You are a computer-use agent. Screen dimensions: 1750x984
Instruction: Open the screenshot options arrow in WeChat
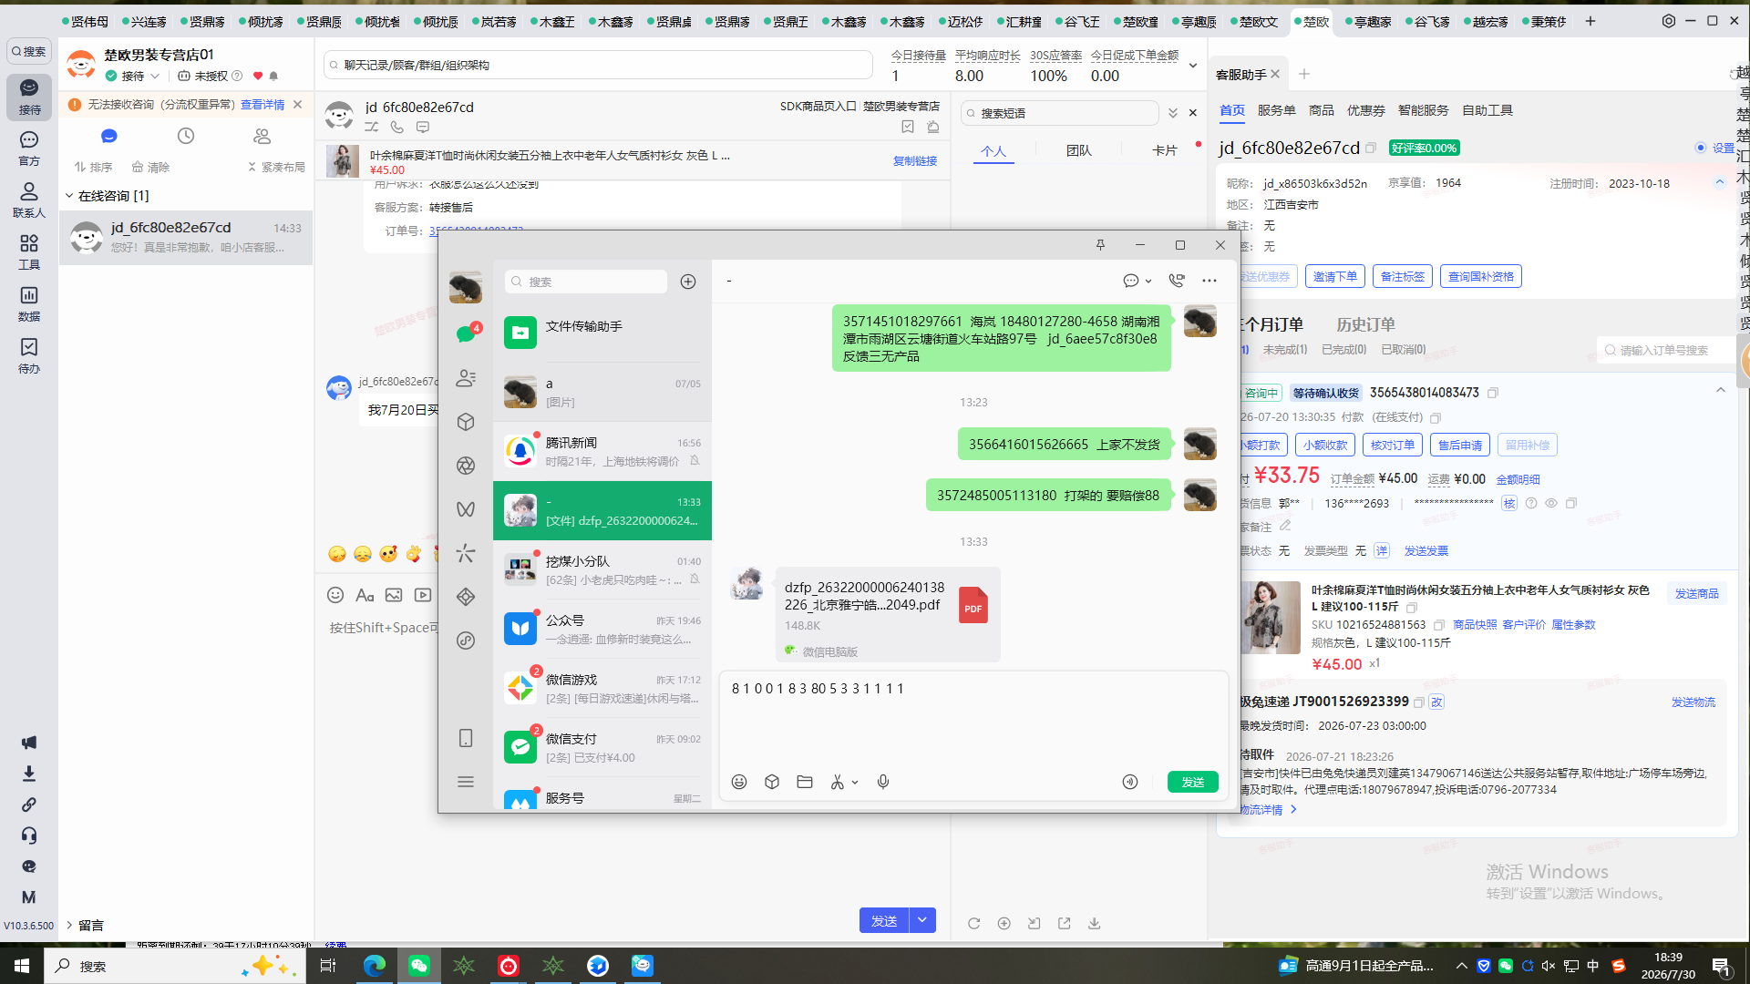pos(855,782)
